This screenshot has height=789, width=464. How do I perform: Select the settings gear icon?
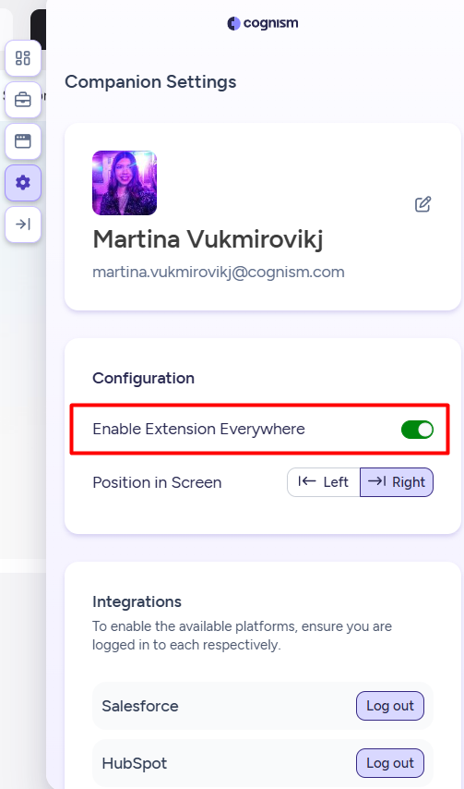(x=22, y=183)
